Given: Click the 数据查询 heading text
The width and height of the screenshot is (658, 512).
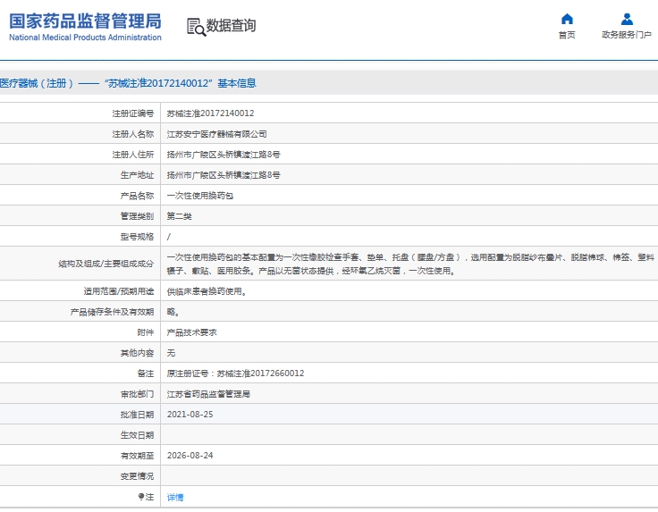Looking at the screenshot, I should (x=231, y=26).
